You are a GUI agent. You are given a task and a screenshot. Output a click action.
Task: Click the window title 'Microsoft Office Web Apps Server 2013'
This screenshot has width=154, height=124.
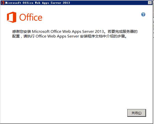tap(38, 3)
